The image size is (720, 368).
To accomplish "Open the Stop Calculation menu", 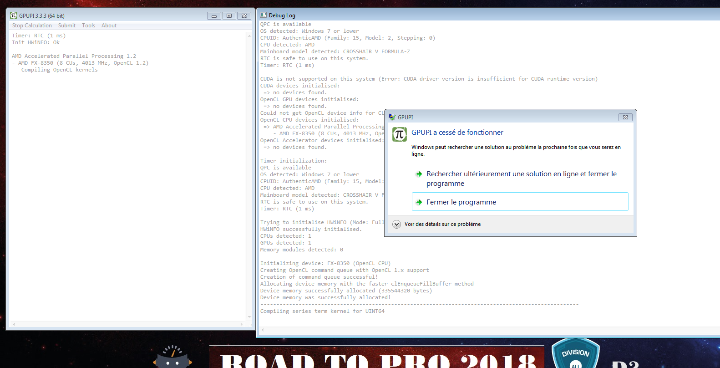I will point(32,26).
